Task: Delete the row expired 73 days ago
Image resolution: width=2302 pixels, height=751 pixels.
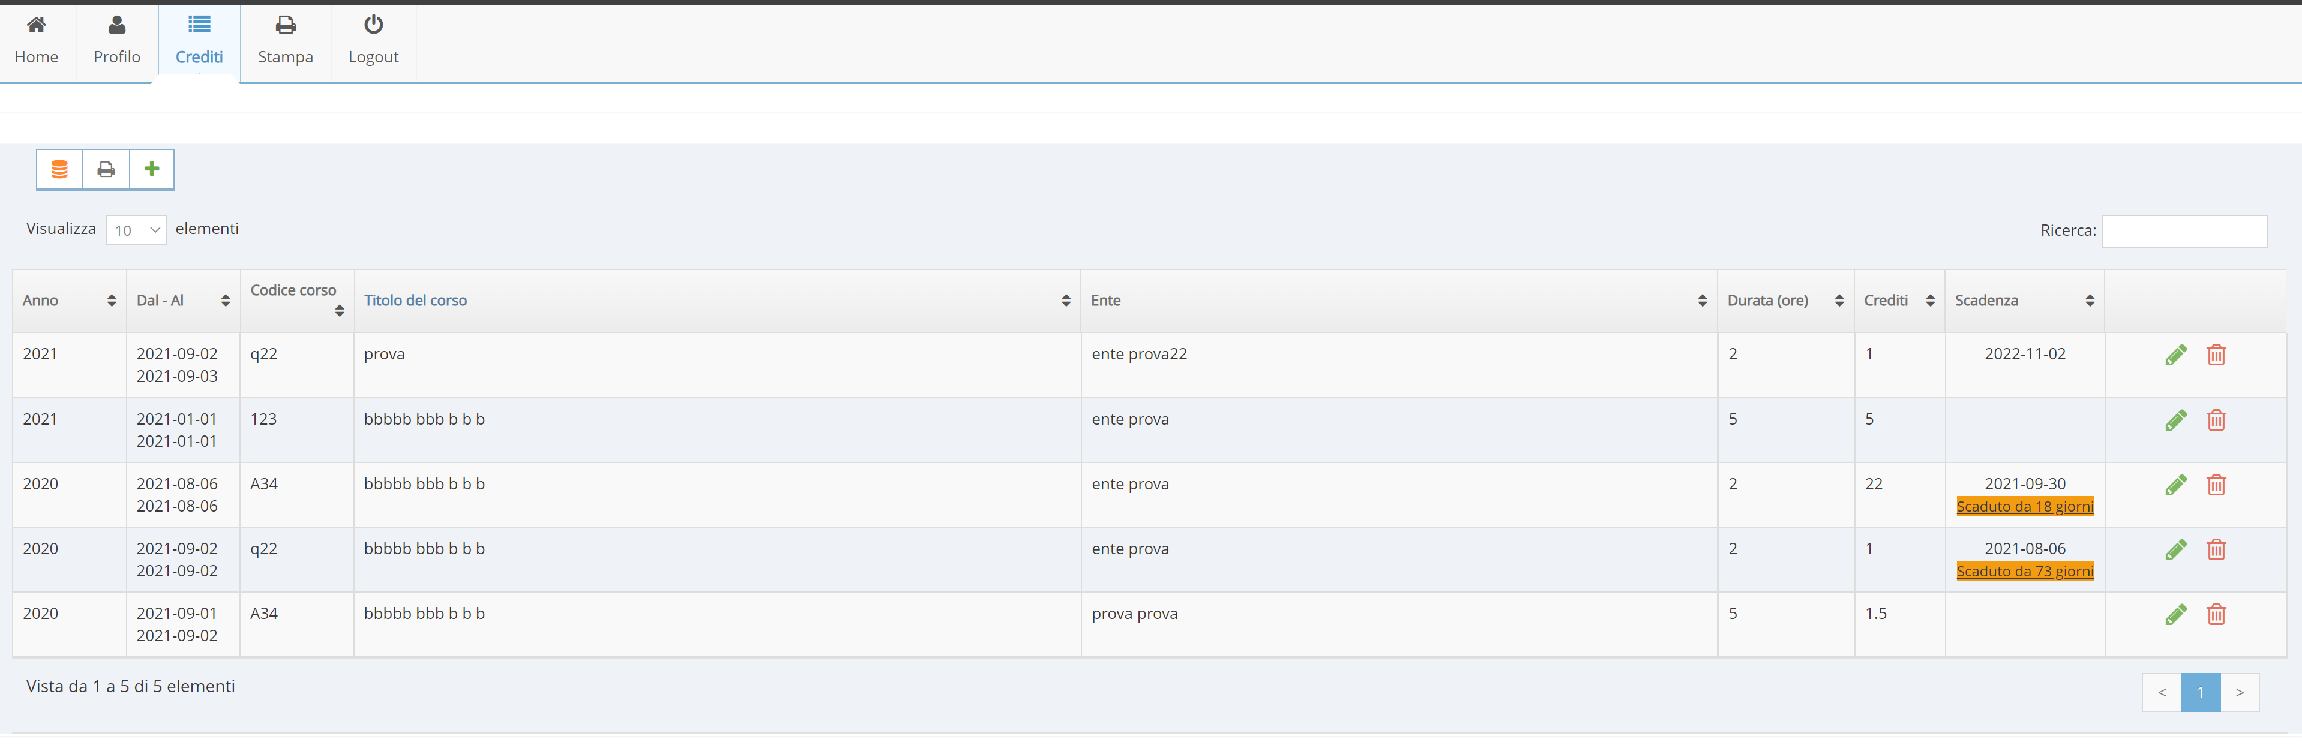Action: pyautogui.click(x=2216, y=549)
